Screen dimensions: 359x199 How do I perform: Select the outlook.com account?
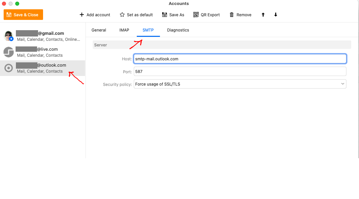43,68
